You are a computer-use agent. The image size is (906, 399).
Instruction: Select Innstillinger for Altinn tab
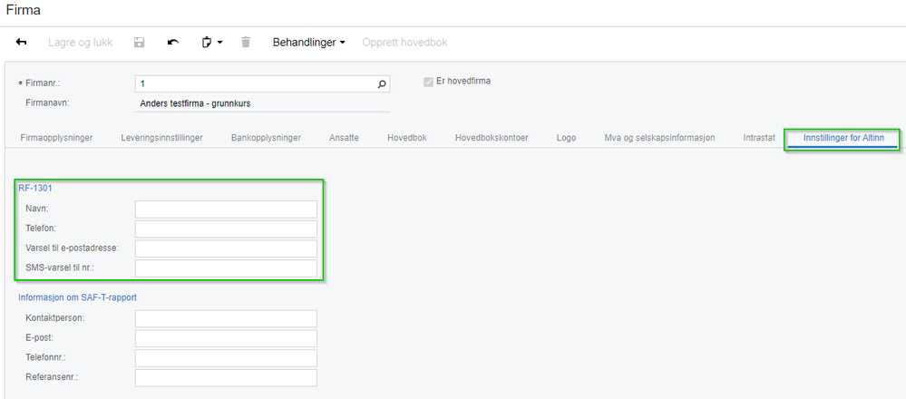tap(843, 139)
